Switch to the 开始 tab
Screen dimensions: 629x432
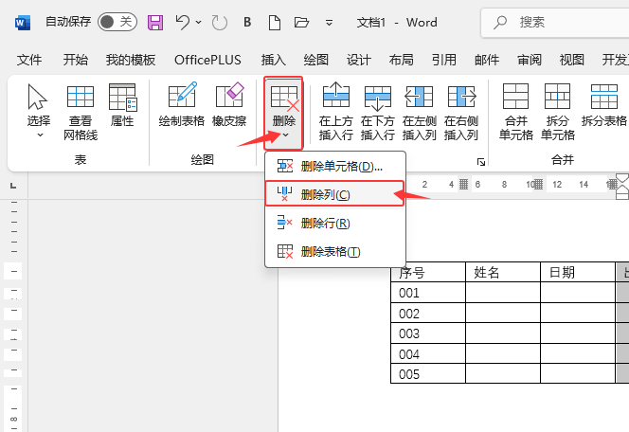point(76,61)
